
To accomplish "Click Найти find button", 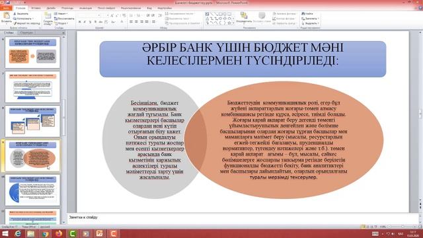I will tap(307, 13).
